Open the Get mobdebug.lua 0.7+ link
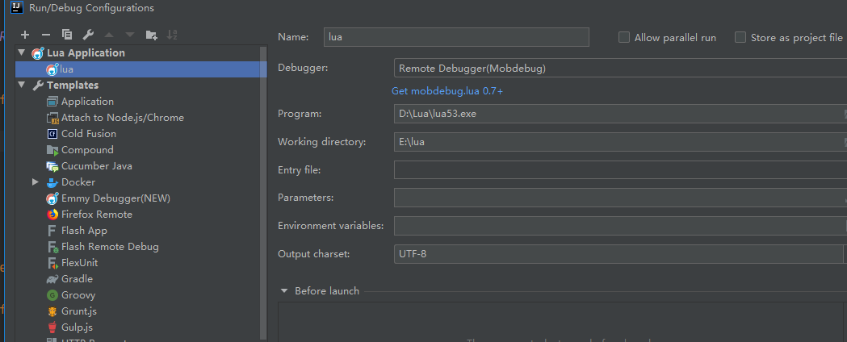Viewport: 847px width, 342px height. [447, 91]
